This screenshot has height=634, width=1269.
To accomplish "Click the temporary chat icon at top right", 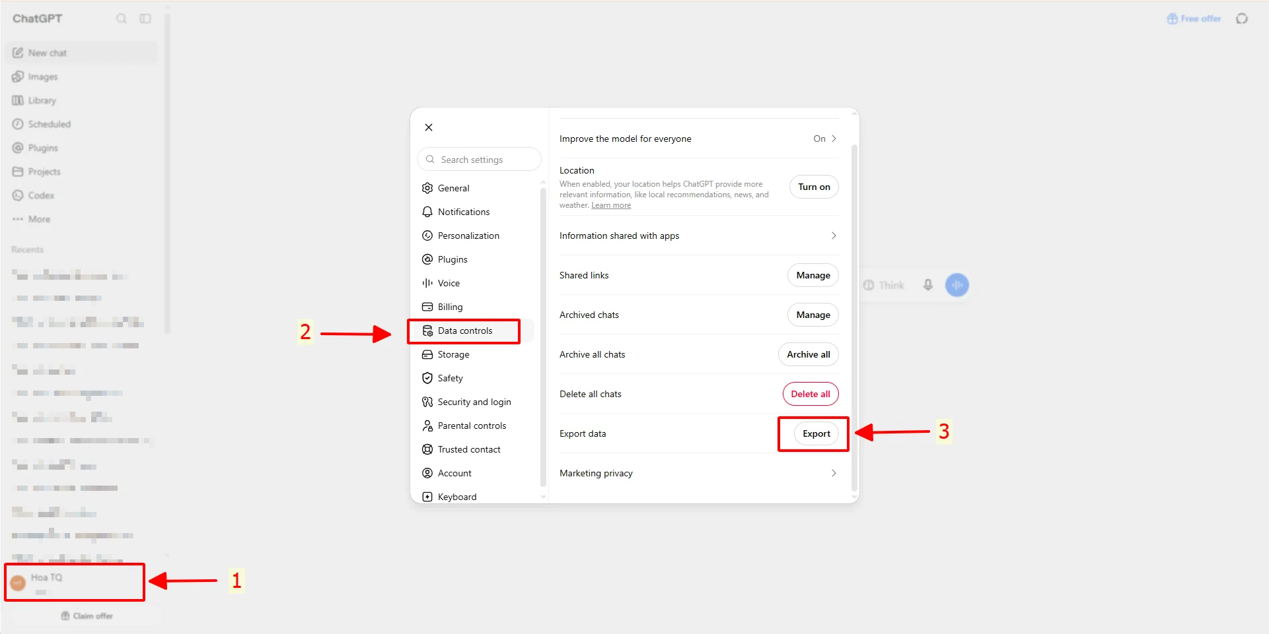I will click(1242, 18).
